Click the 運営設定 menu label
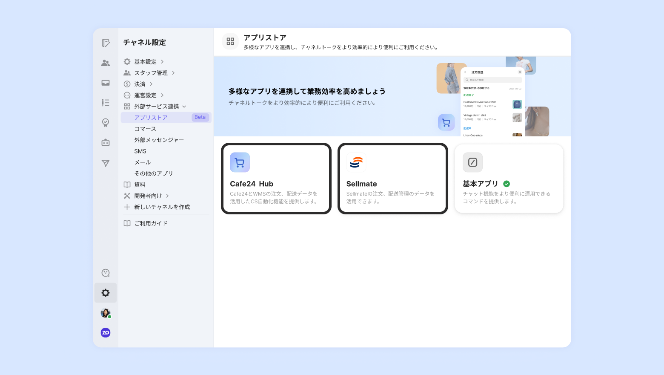Image resolution: width=664 pixels, height=375 pixels. [146, 95]
